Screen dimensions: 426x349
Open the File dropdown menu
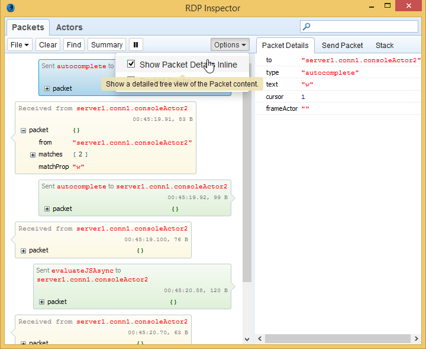click(x=20, y=44)
